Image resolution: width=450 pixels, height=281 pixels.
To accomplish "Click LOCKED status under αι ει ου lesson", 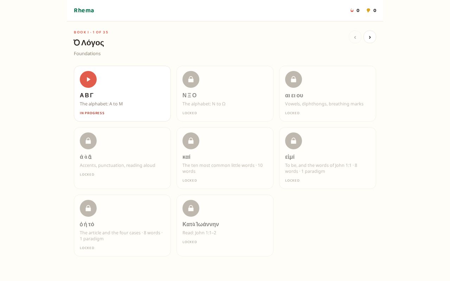I will click(292, 113).
